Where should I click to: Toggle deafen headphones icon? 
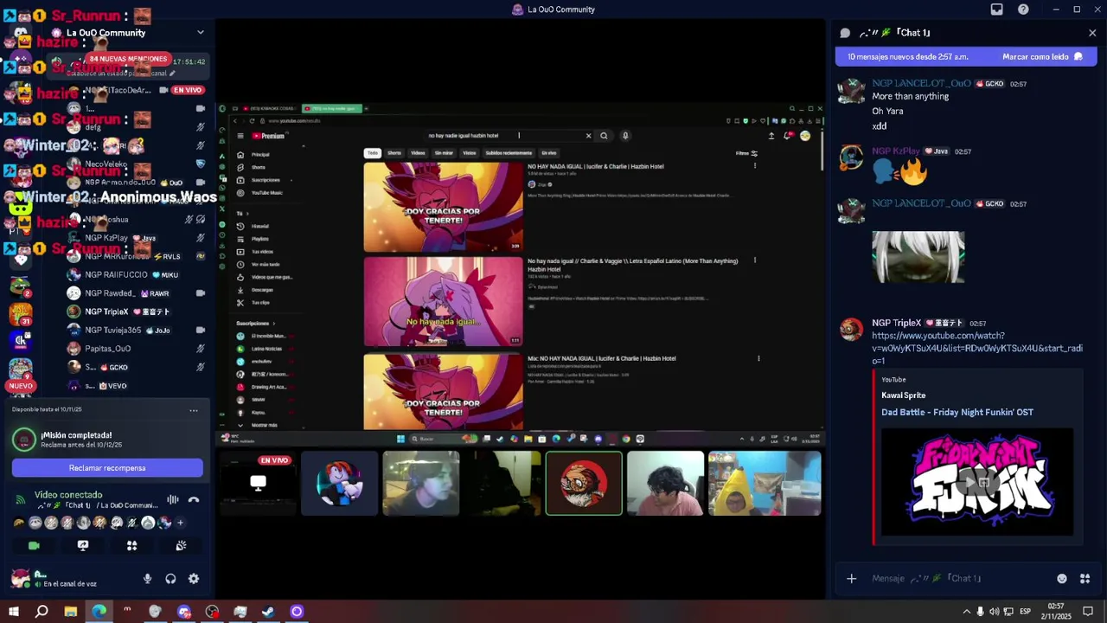170,579
